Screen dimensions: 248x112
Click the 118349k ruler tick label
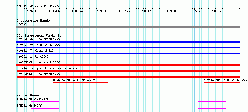[54, 11]
